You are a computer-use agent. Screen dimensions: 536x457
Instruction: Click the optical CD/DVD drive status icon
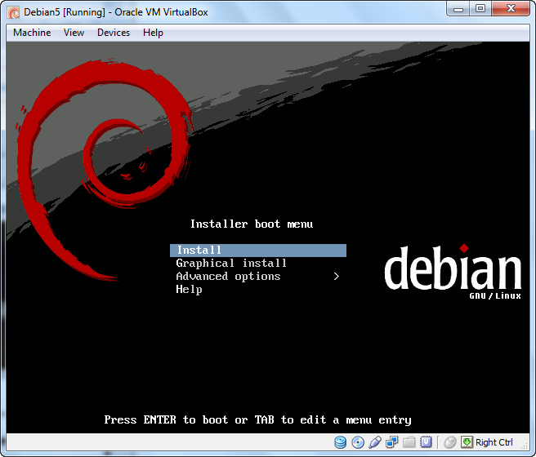(358, 442)
